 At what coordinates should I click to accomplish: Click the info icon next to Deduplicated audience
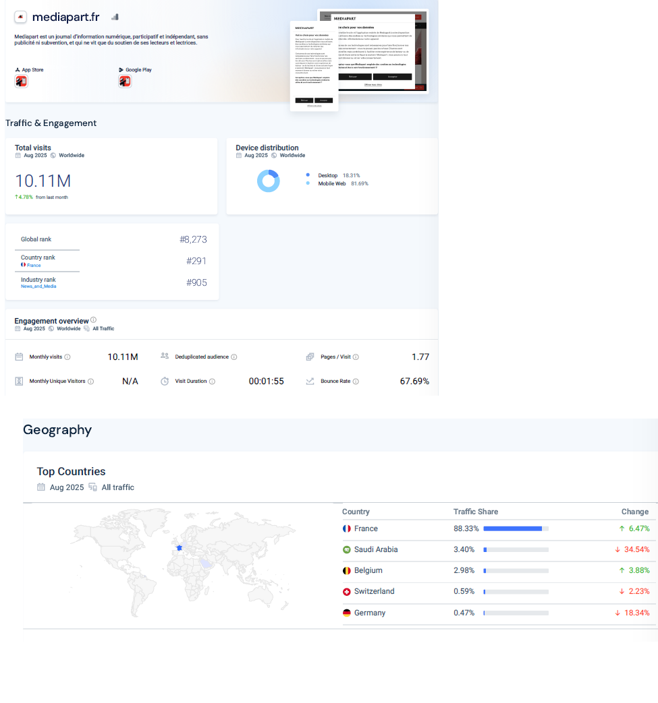234,357
